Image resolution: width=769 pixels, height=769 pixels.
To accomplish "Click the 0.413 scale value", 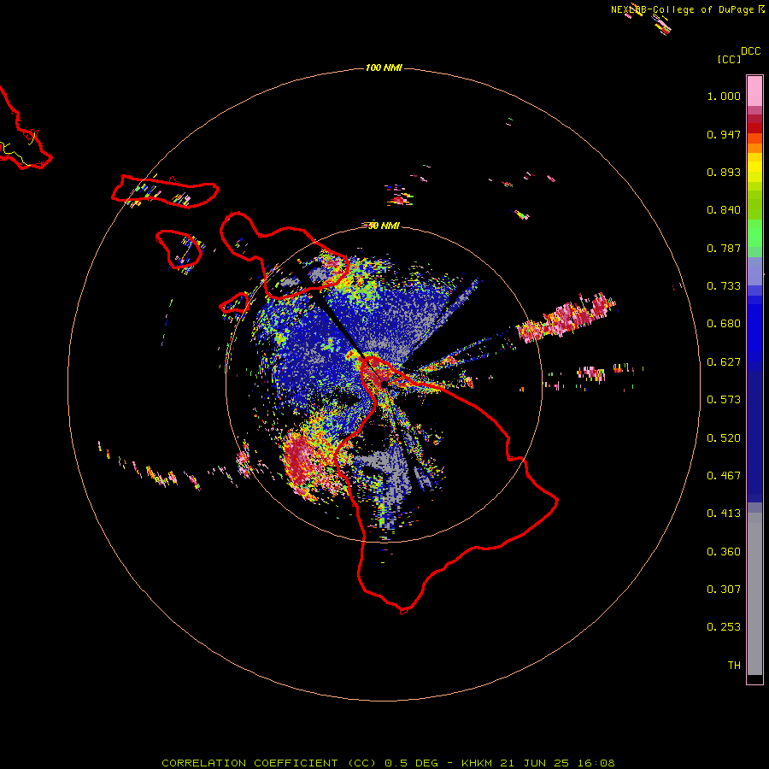I will pyautogui.click(x=724, y=514).
